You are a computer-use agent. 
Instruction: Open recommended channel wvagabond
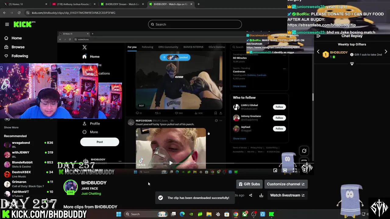28,144
